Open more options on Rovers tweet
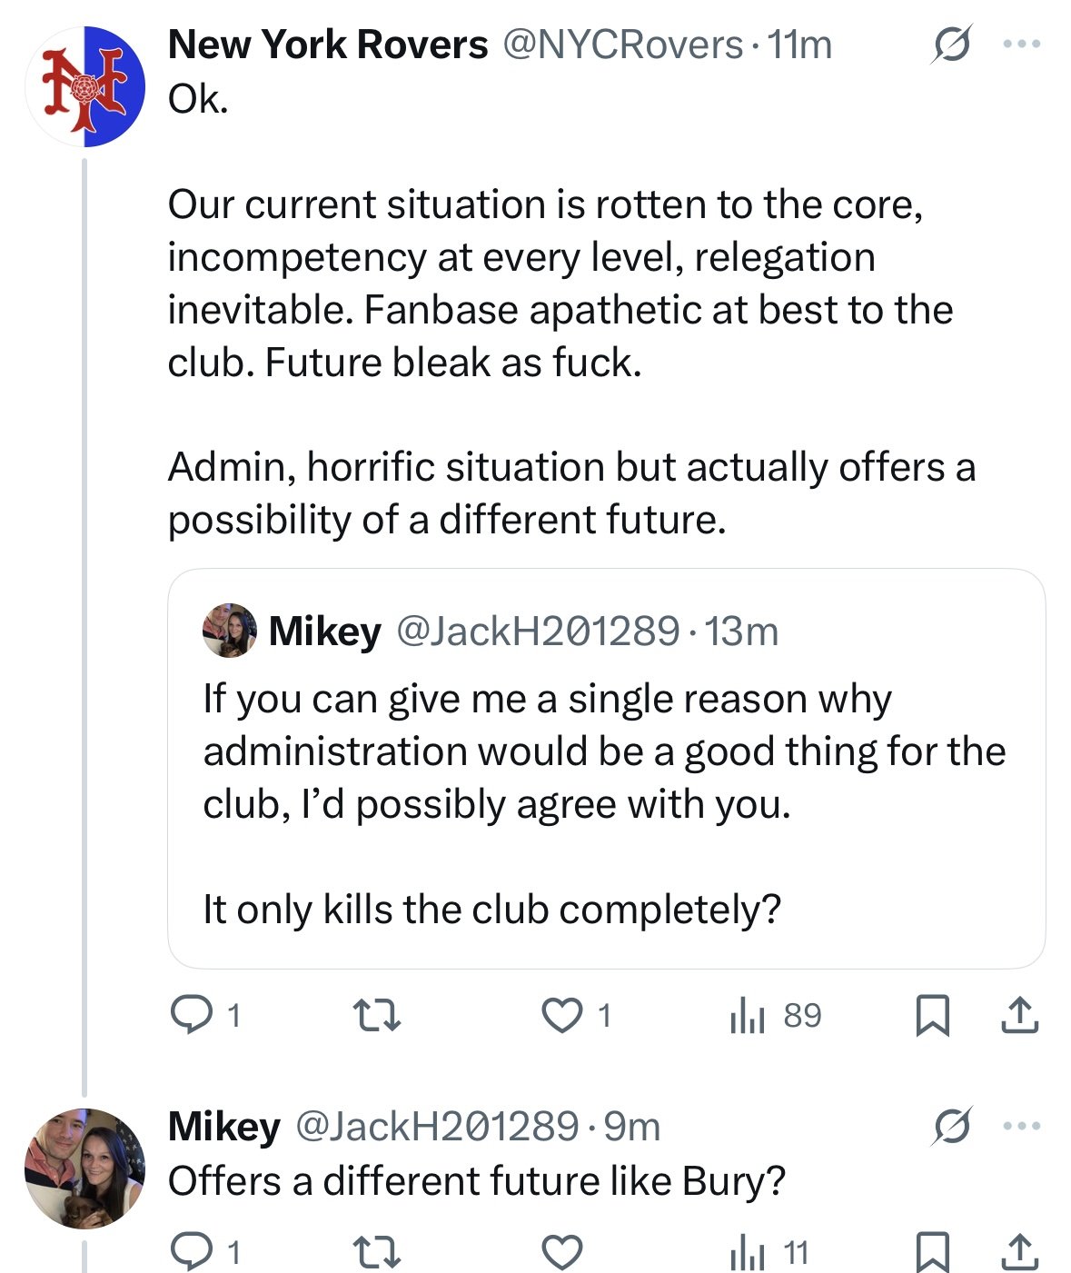This screenshot has width=1071, height=1273. click(1021, 44)
